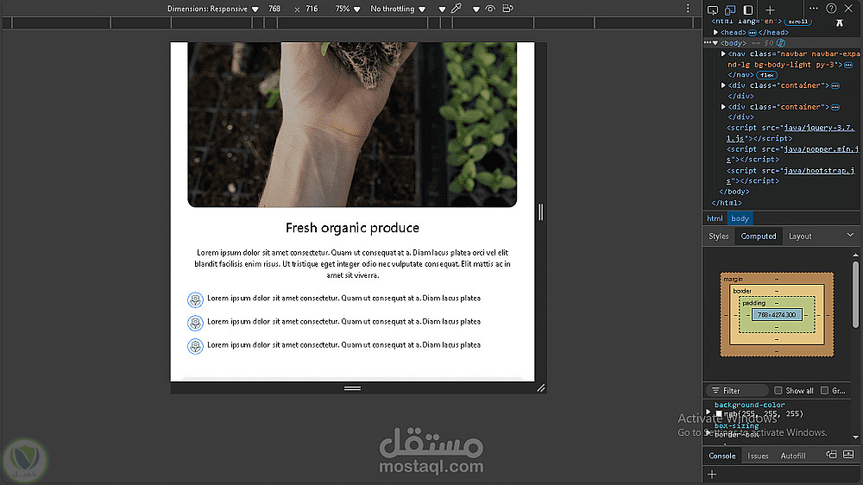Select the inspect element picker icon

[713, 9]
